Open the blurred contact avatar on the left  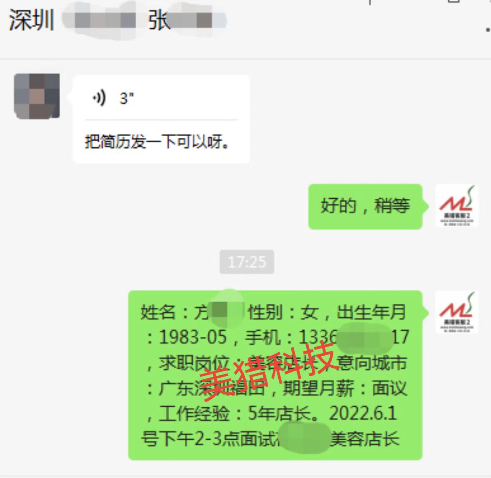click(37, 96)
